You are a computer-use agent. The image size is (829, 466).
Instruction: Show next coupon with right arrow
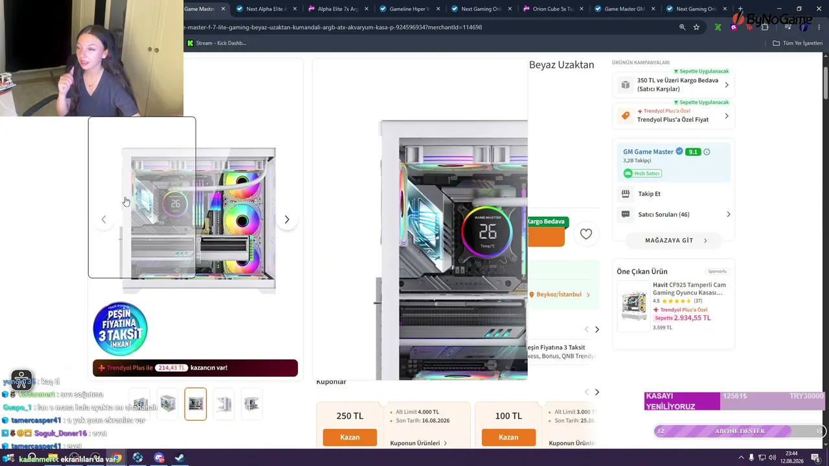(597, 392)
